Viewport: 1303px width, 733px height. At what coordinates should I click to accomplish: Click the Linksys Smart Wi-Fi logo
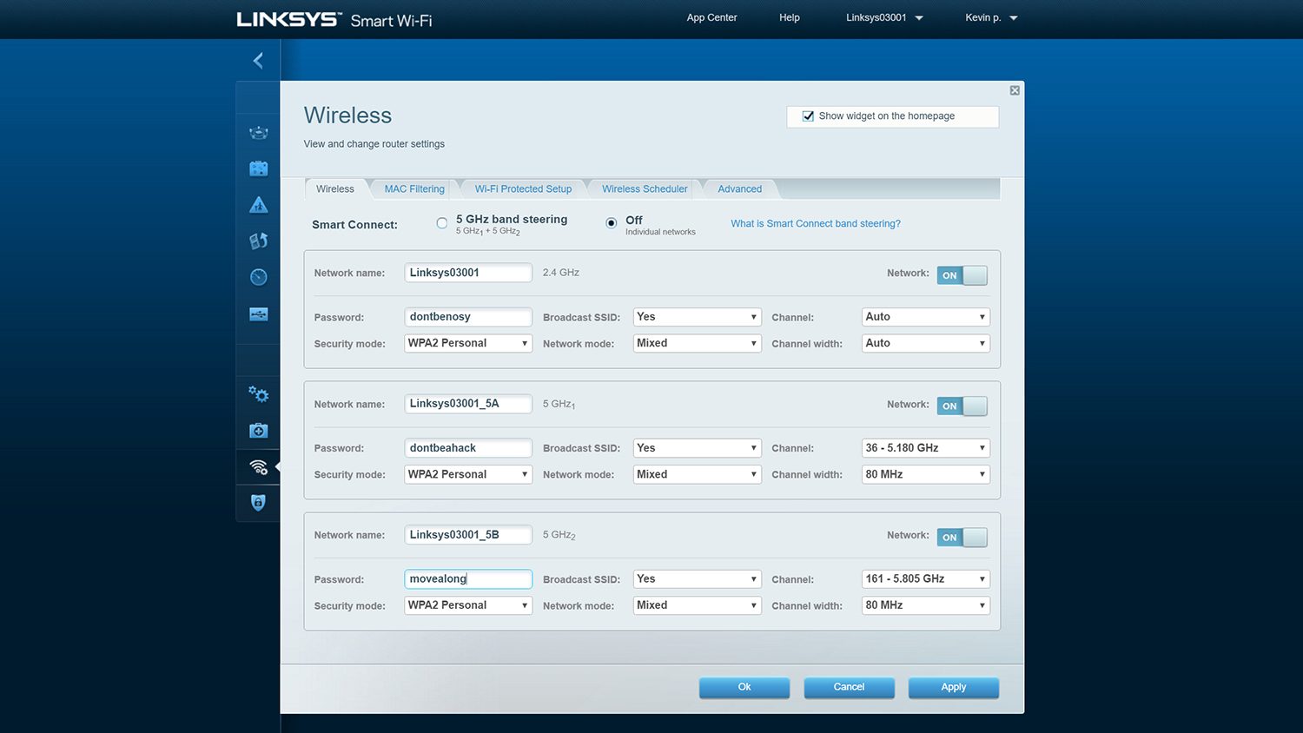coord(334,19)
